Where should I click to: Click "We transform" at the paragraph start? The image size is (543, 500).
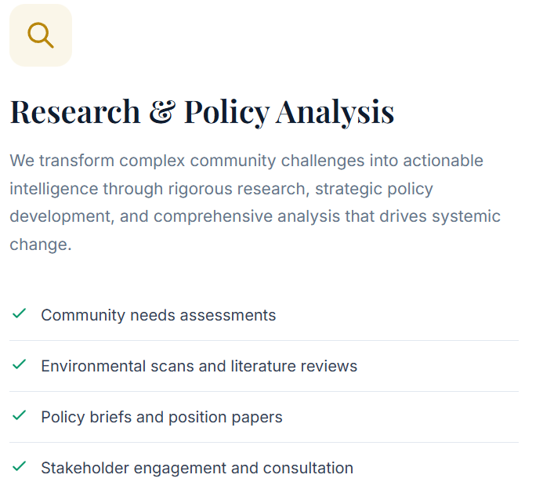(x=57, y=161)
